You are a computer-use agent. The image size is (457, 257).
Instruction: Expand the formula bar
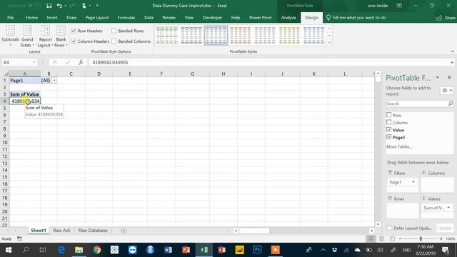click(452, 62)
